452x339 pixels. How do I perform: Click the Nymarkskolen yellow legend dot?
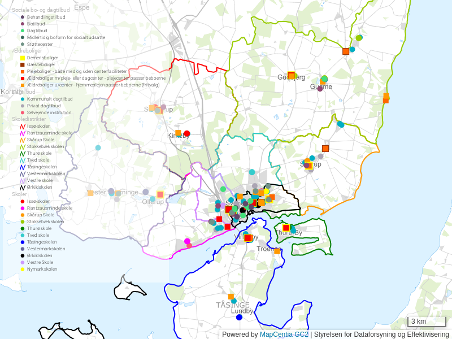23,269
